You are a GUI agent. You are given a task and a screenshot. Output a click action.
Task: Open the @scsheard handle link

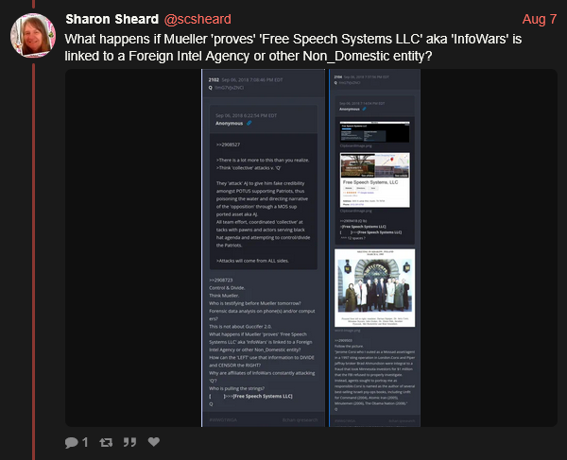[x=198, y=19]
